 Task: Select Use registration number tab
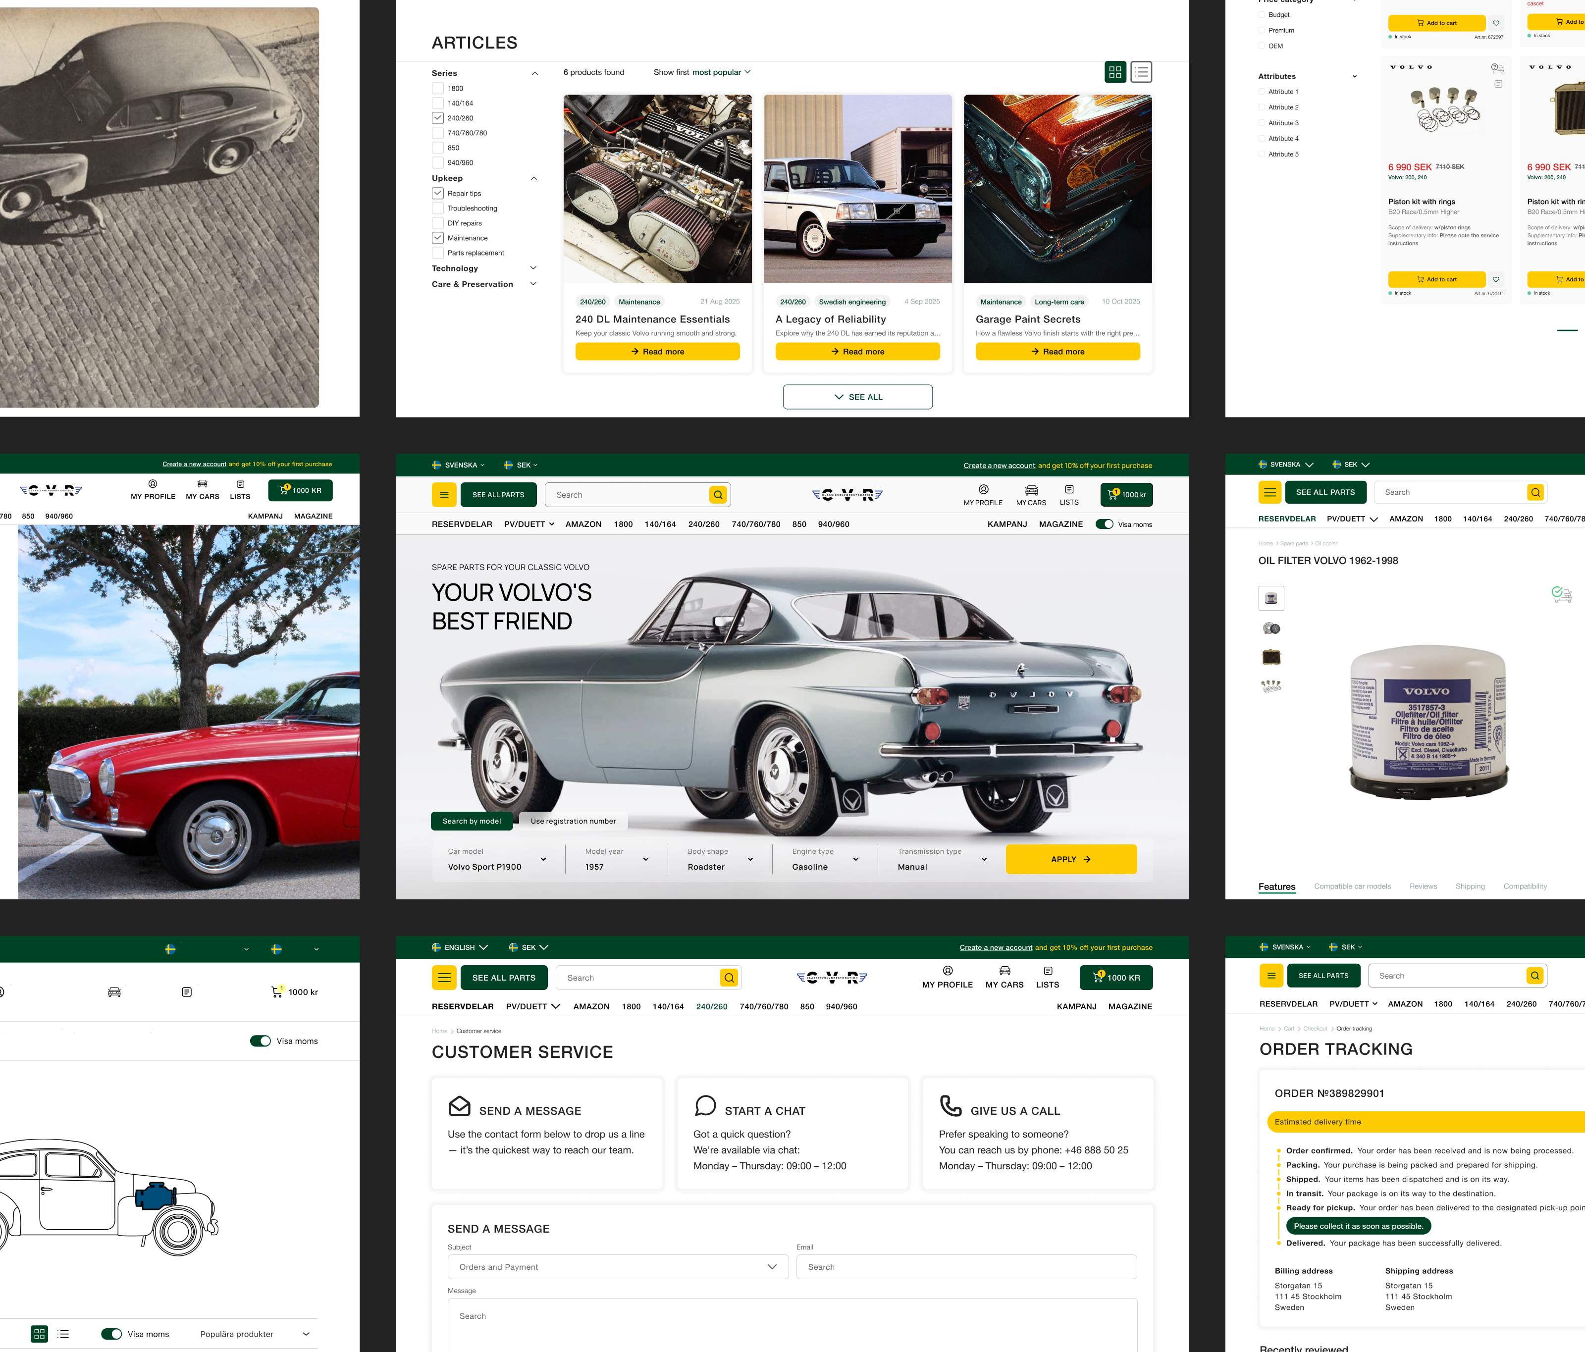click(573, 821)
